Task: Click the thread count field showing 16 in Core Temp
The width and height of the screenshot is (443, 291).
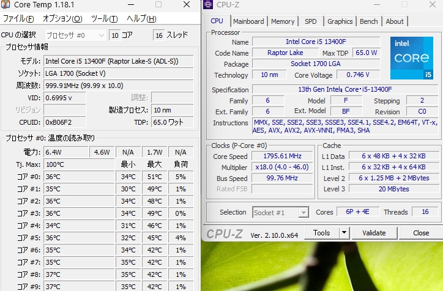Action: click(159, 35)
